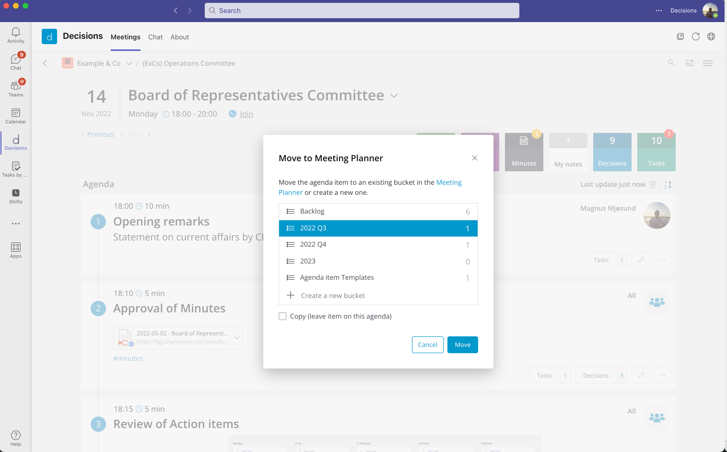This screenshot has width=727, height=452.
Task: Open the My notes tile
Action: [x=568, y=152]
